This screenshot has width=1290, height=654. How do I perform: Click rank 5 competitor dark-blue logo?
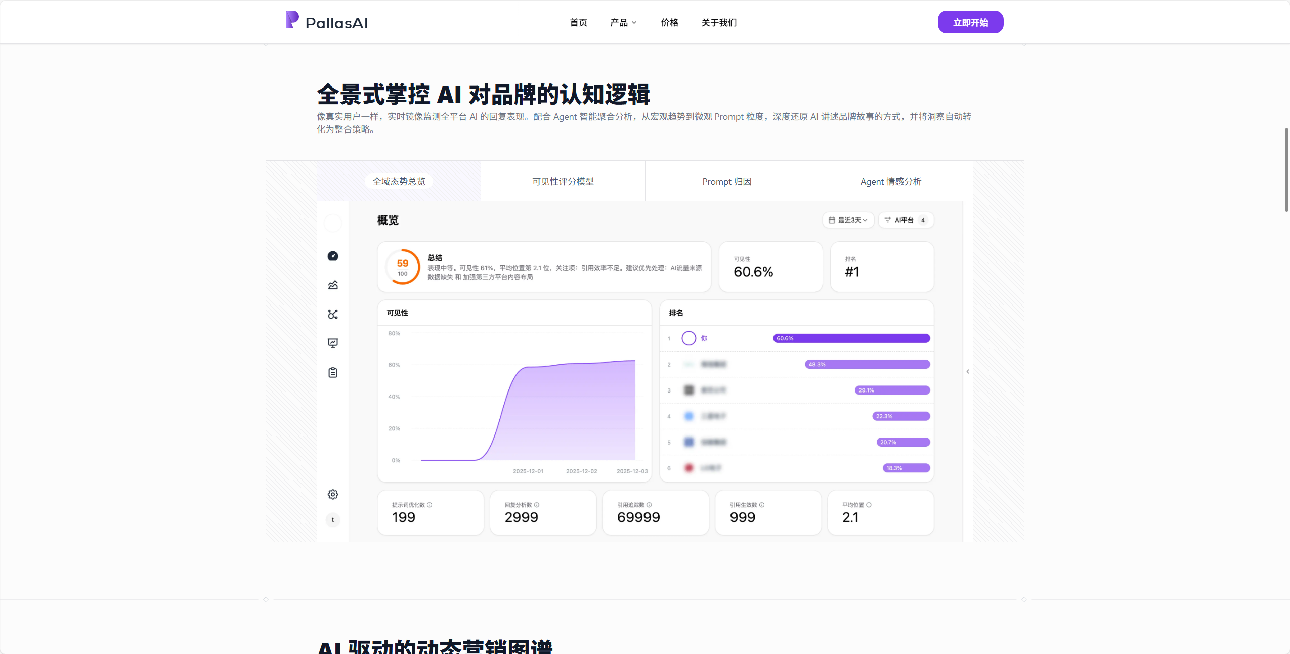pyautogui.click(x=689, y=442)
